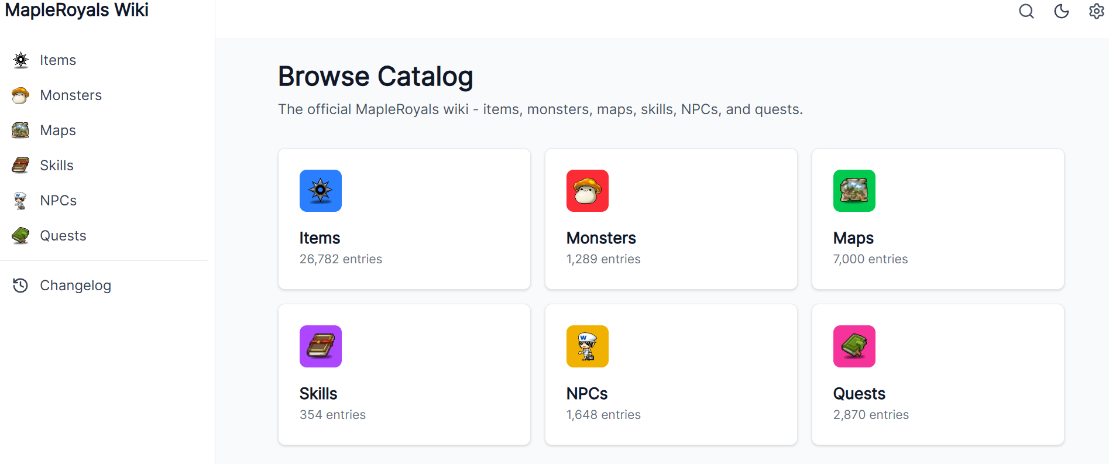Click the green Maps card icon

tap(854, 191)
